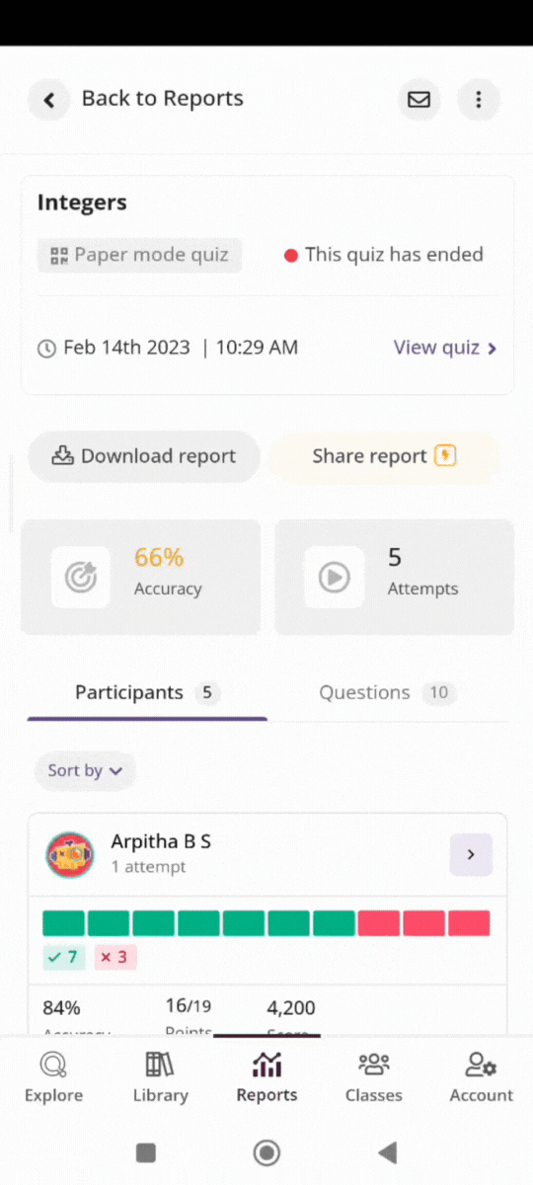The image size is (533, 1185).
Task: Open View quiz link arrow
Action: [x=445, y=348]
